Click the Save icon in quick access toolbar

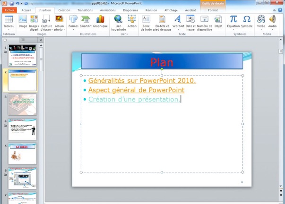pos(11,3)
